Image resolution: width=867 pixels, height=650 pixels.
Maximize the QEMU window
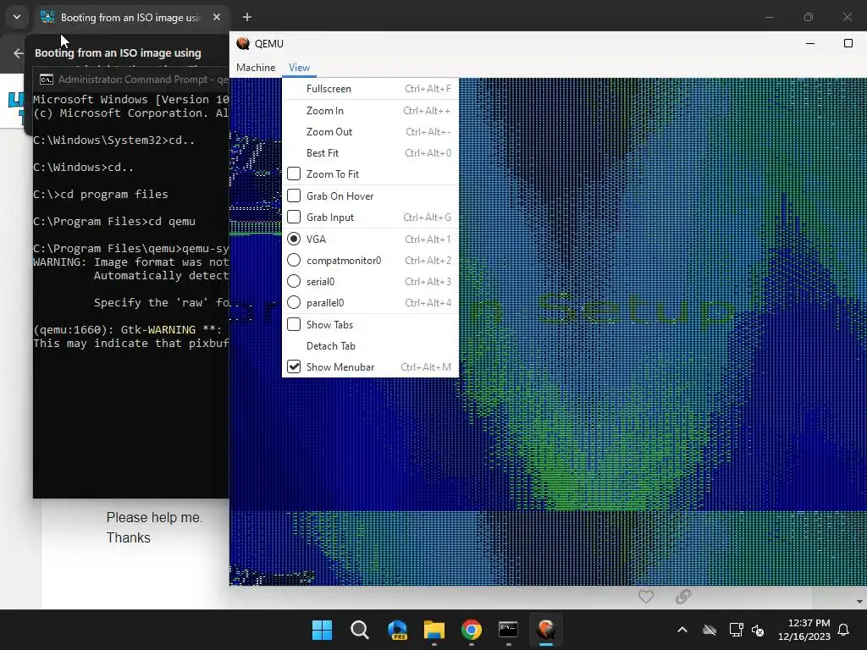[x=848, y=43]
